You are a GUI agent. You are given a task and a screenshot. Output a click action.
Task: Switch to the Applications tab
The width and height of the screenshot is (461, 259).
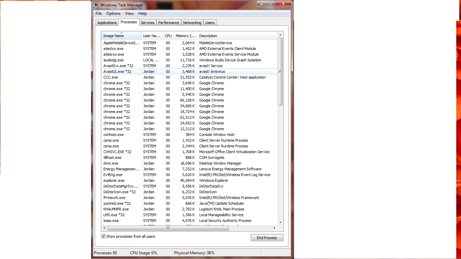pos(107,23)
